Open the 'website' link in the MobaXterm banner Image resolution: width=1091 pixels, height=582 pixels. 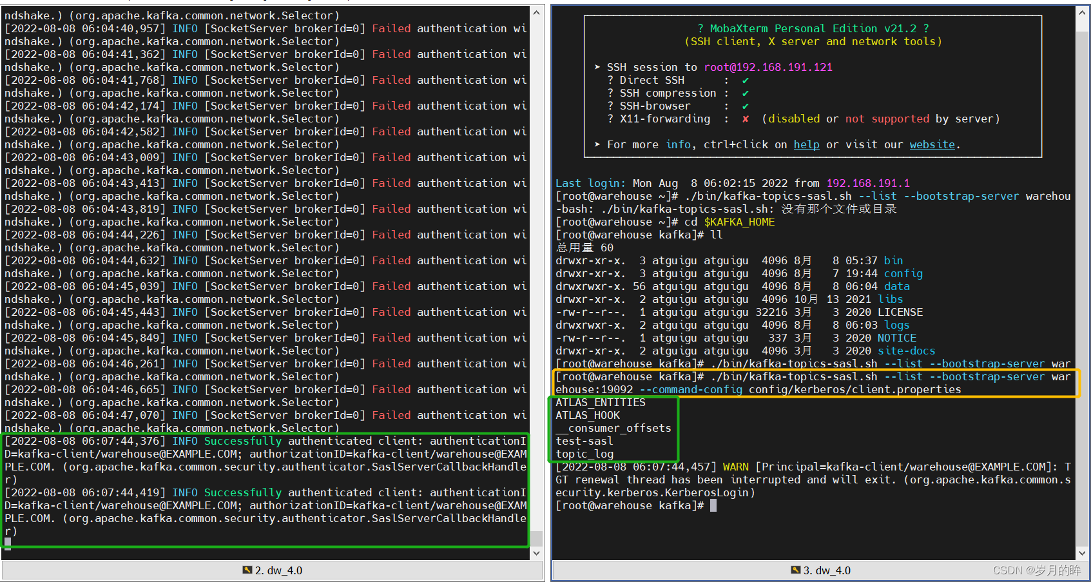932,144
